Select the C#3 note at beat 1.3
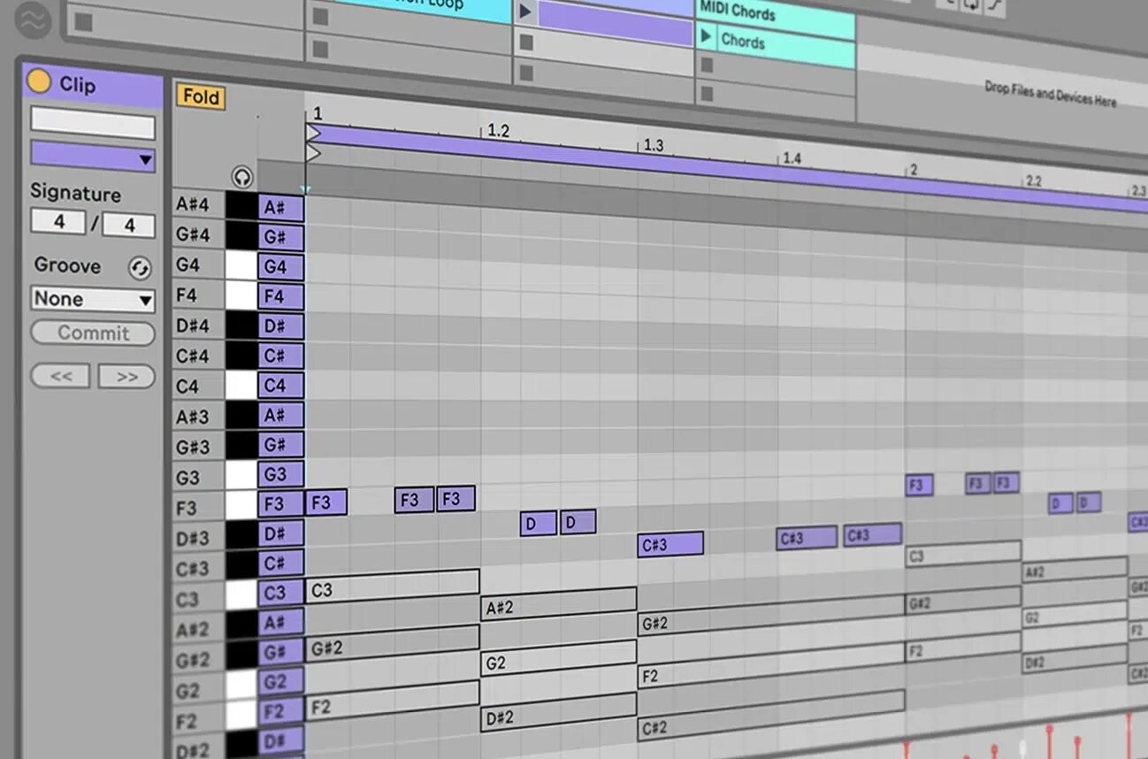This screenshot has height=759, width=1148. (x=670, y=544)
